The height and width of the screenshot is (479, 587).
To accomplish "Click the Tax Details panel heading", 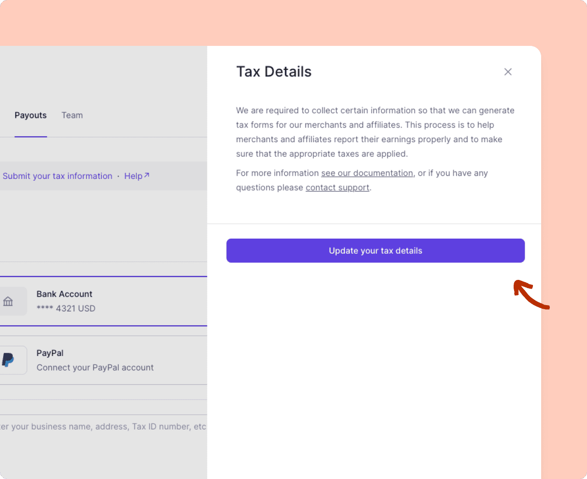I will pos(274,72).
